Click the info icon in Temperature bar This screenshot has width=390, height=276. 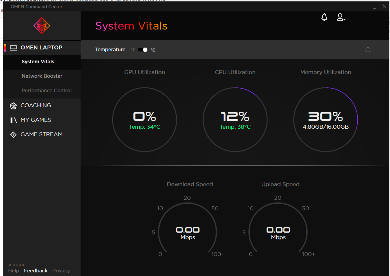click(368, 50)
